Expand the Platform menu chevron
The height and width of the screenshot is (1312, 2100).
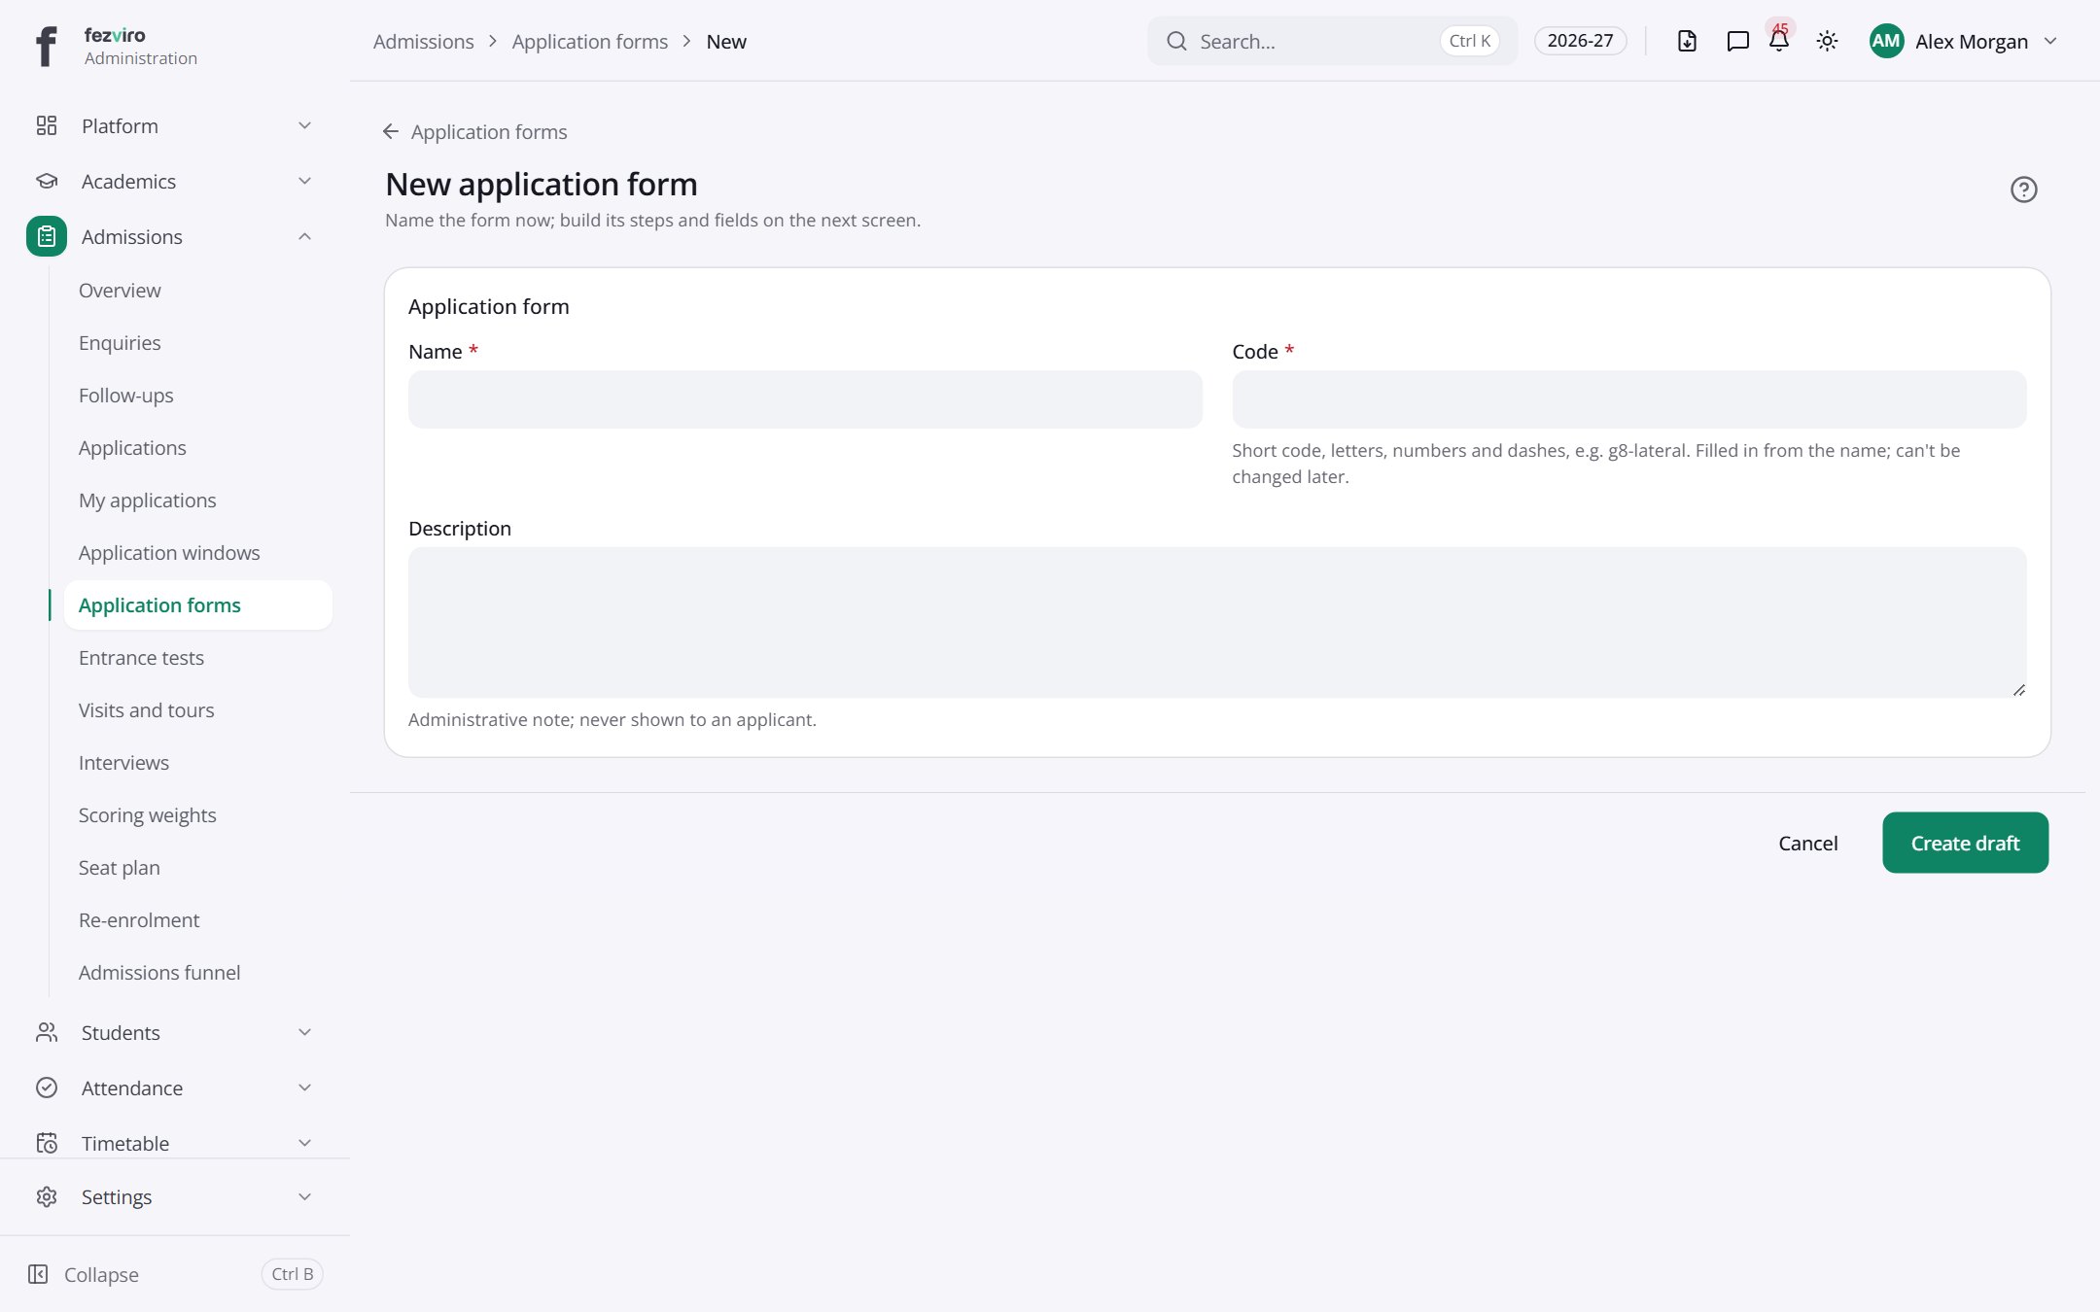pos(304,125)
